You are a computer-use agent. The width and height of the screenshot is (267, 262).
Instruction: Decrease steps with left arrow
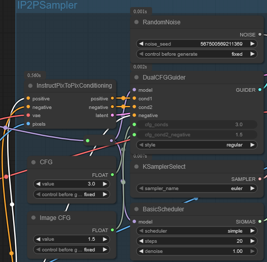tap(141, 241)
